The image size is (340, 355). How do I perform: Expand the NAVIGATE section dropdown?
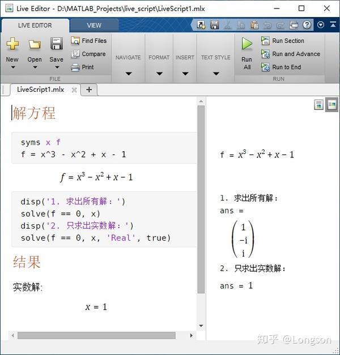click(129, 74)
